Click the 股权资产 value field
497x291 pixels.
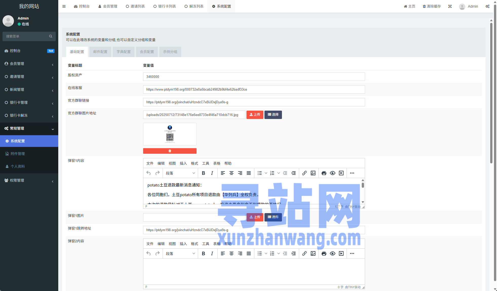click(254, 77)
